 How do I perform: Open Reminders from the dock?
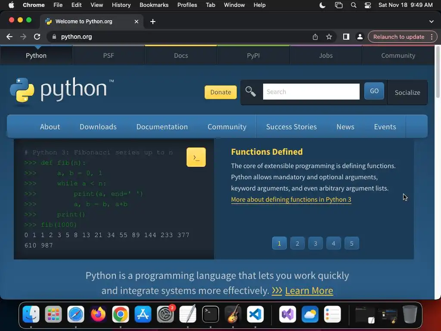pyautogui.click(x=332, y=314)
